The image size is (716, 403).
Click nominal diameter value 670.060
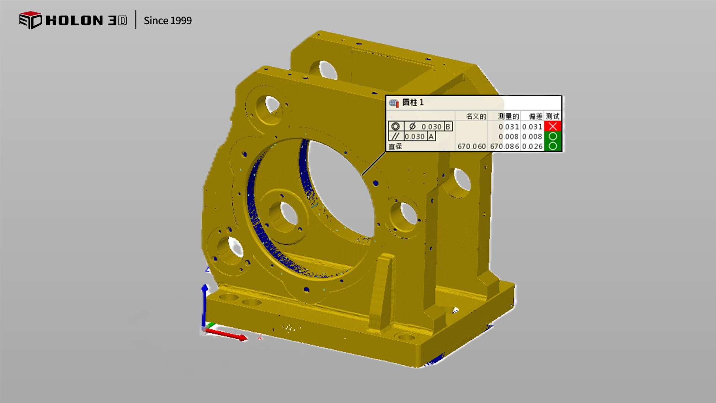tap(471, 147)
